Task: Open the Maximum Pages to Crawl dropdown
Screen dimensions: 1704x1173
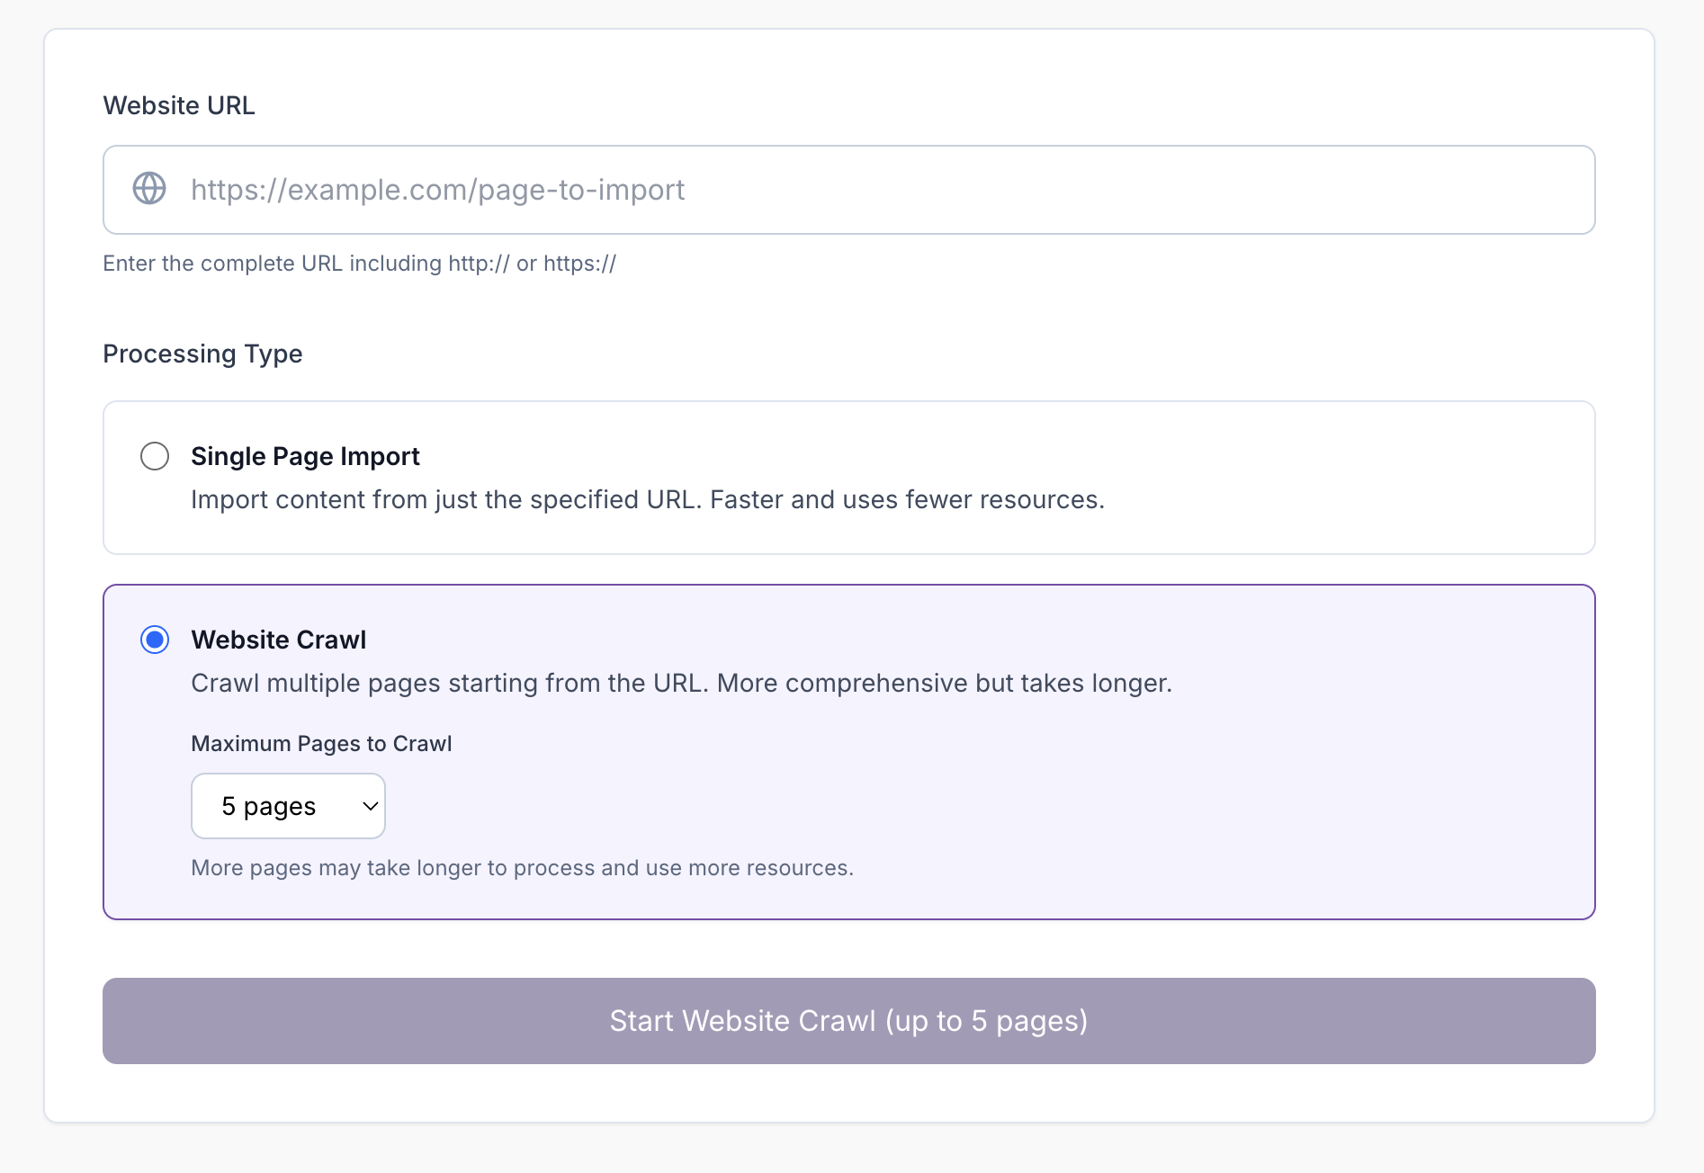Action: (x=288, y=806)
